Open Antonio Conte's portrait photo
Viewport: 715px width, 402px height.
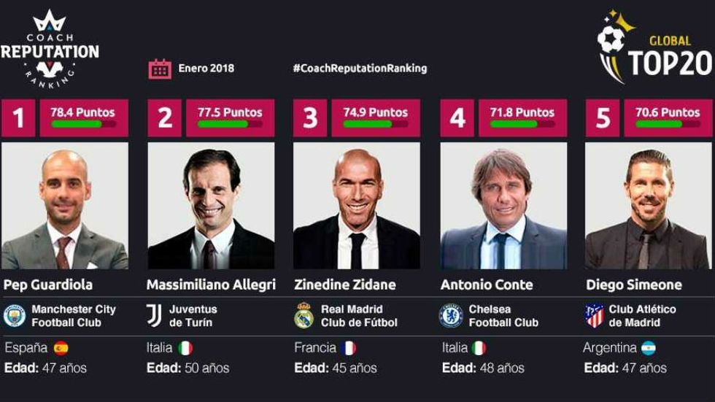[x=503, y=206]
